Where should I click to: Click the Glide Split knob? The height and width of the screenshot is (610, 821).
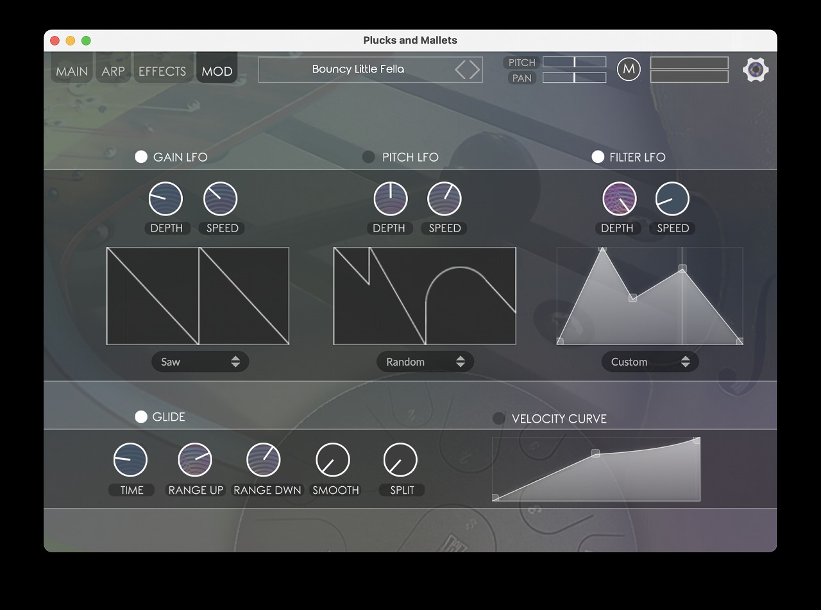(x=400, y=460)
